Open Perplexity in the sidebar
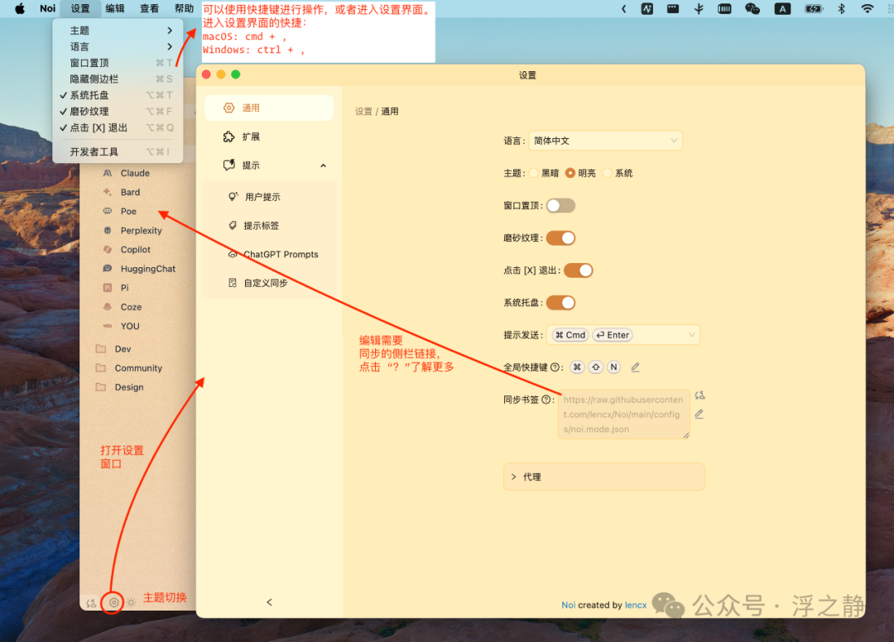This screenshot has height=642, width=894. click(x=141, y=231)
